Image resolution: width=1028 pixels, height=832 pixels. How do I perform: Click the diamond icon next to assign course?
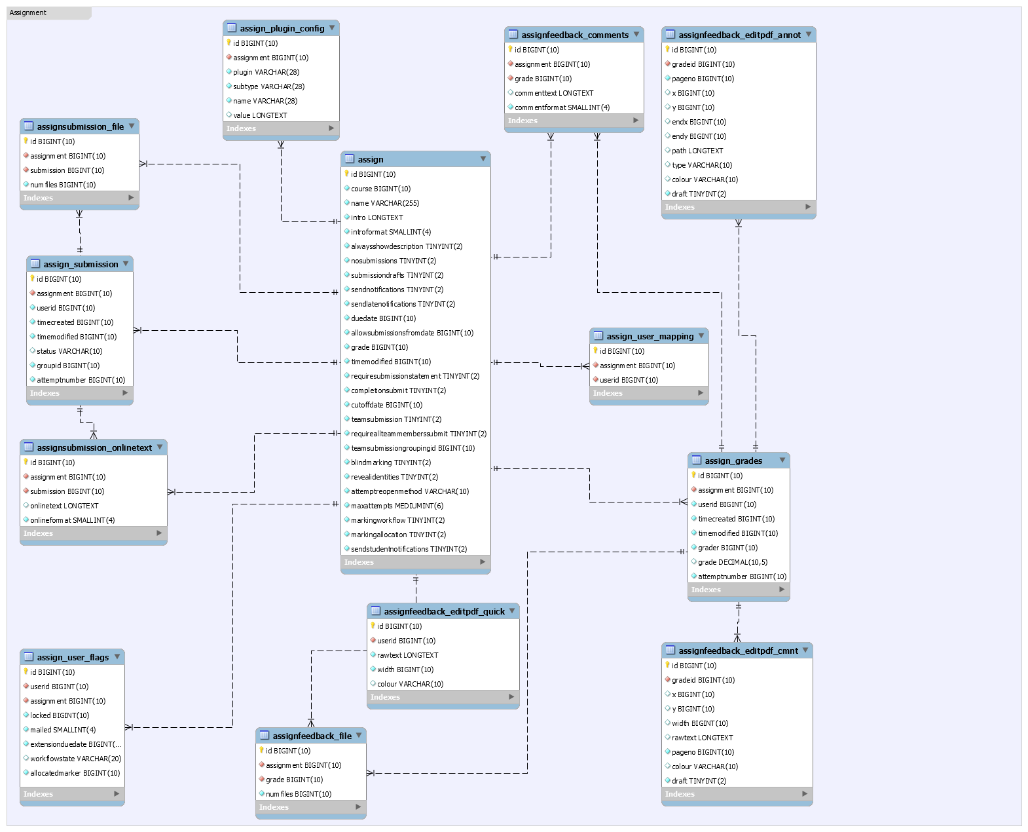point(347,188)
